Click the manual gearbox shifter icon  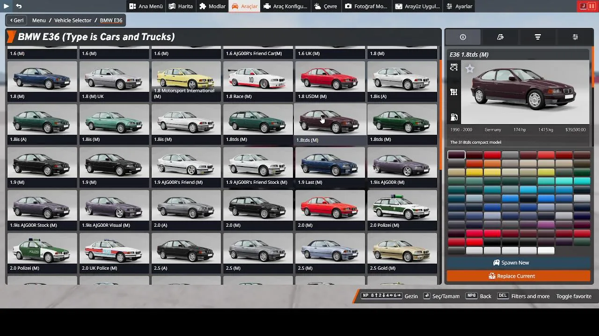(454, 92)
